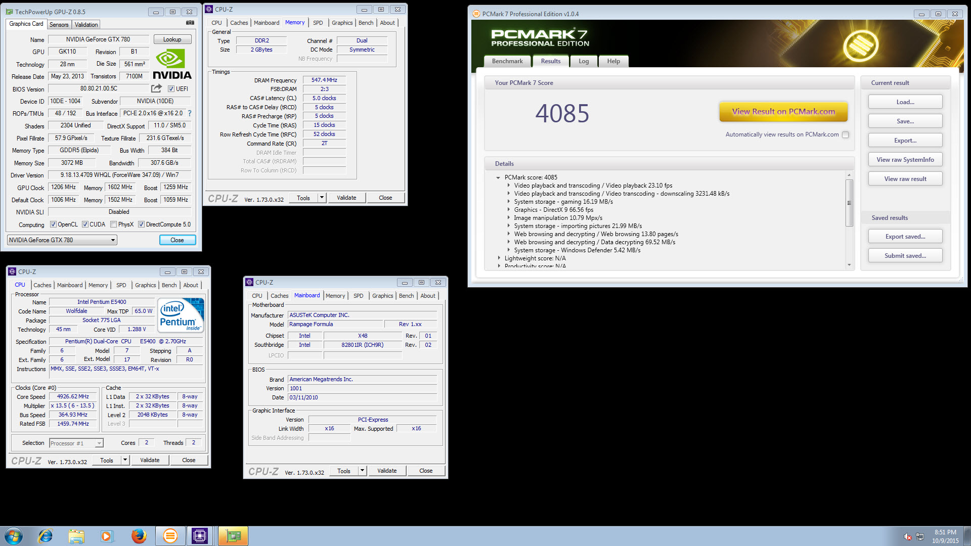971x546 pixels.
Task: Click the Core Speed 4926.62 MHz field
Action: 73,397
